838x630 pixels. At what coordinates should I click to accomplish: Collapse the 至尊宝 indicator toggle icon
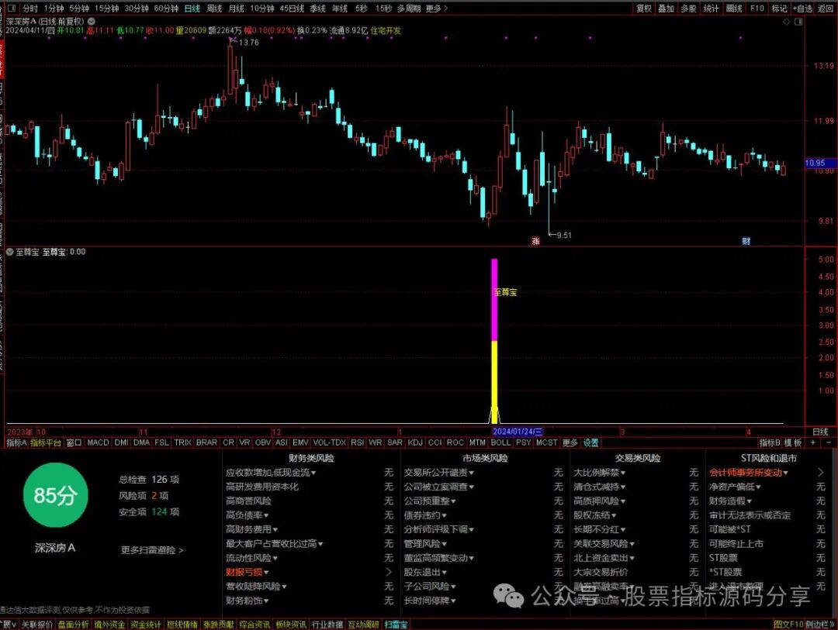9,252
